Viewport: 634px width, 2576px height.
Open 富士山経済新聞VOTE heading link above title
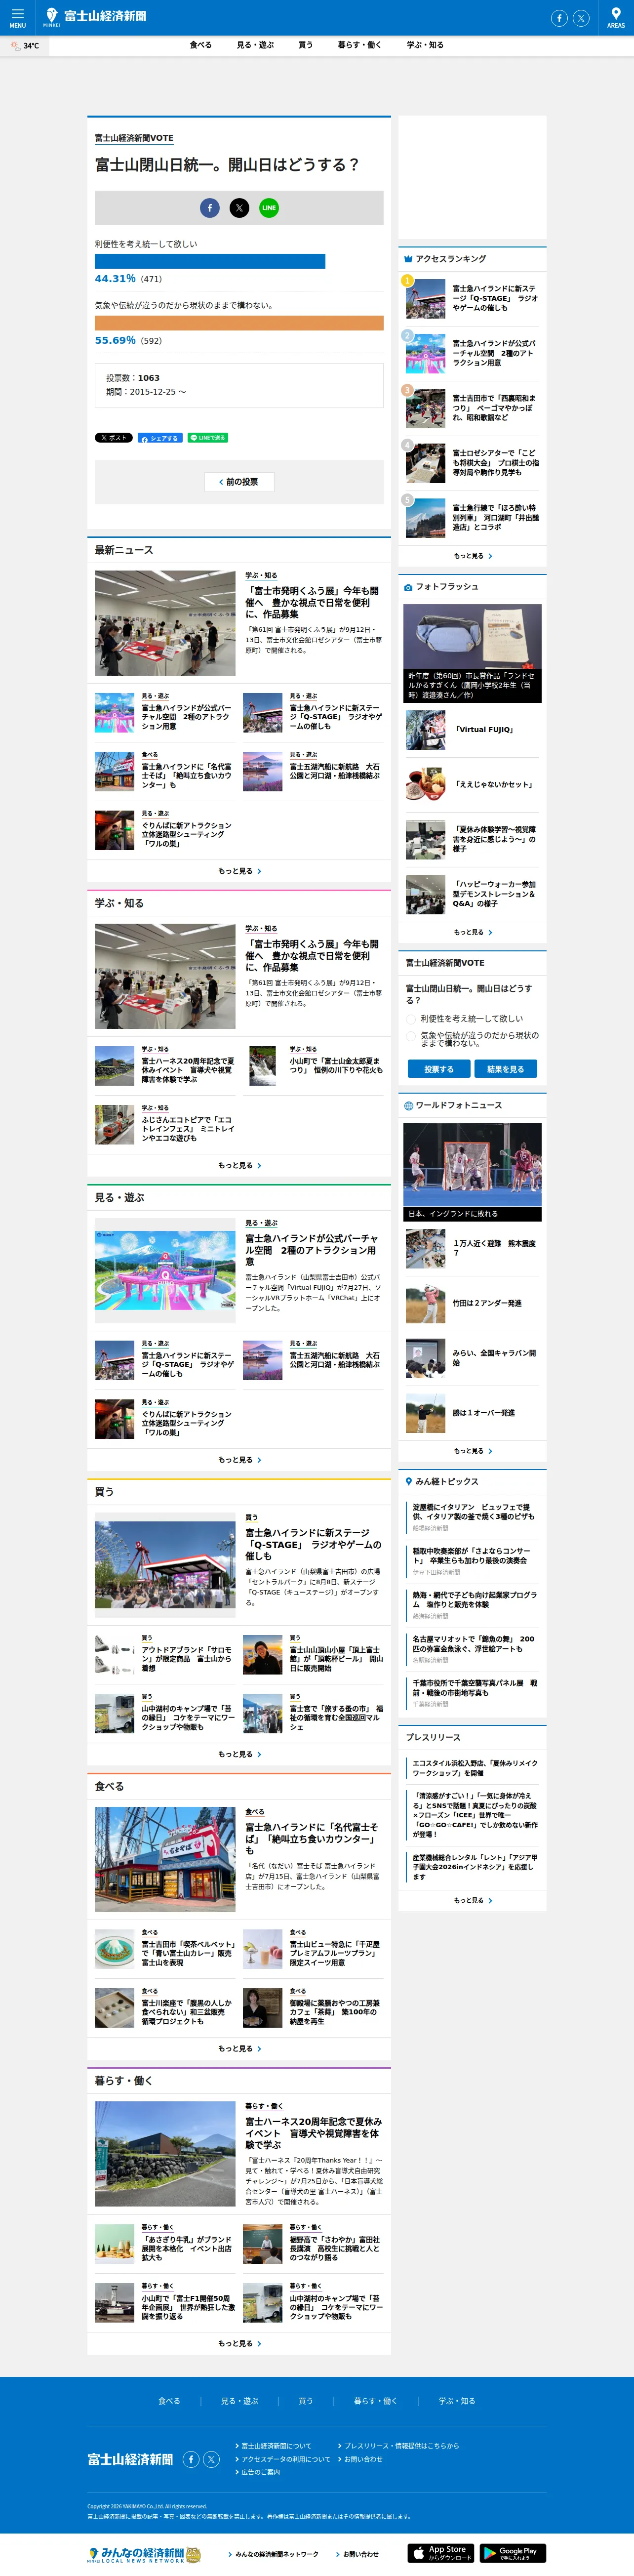tap(134, 138)
